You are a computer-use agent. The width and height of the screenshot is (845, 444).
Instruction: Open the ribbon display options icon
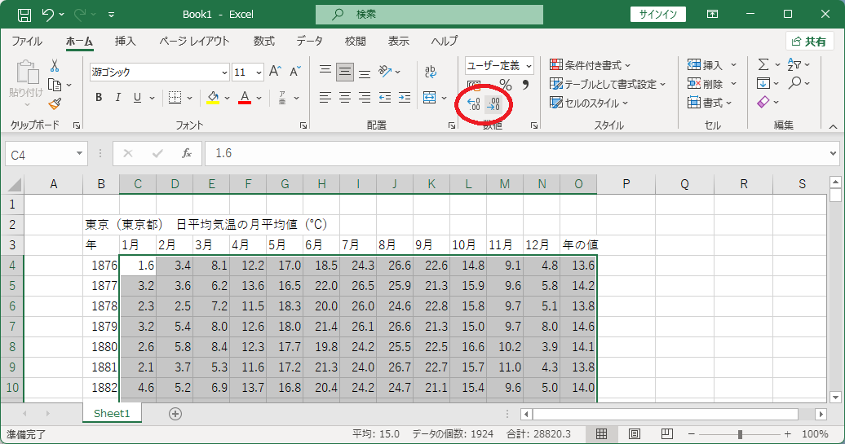click(x=712, y=15)
